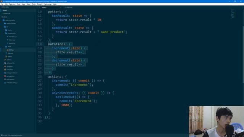Open the Project menu
The height and width of the screenshot is (137, 244).
(x=40, y=4)
